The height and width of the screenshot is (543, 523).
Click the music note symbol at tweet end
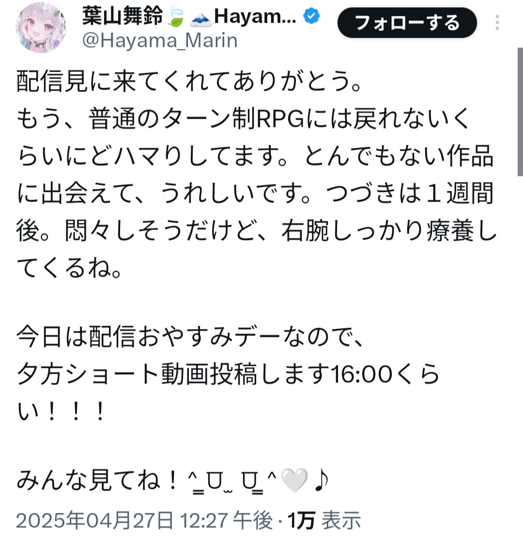click(322, 480)
